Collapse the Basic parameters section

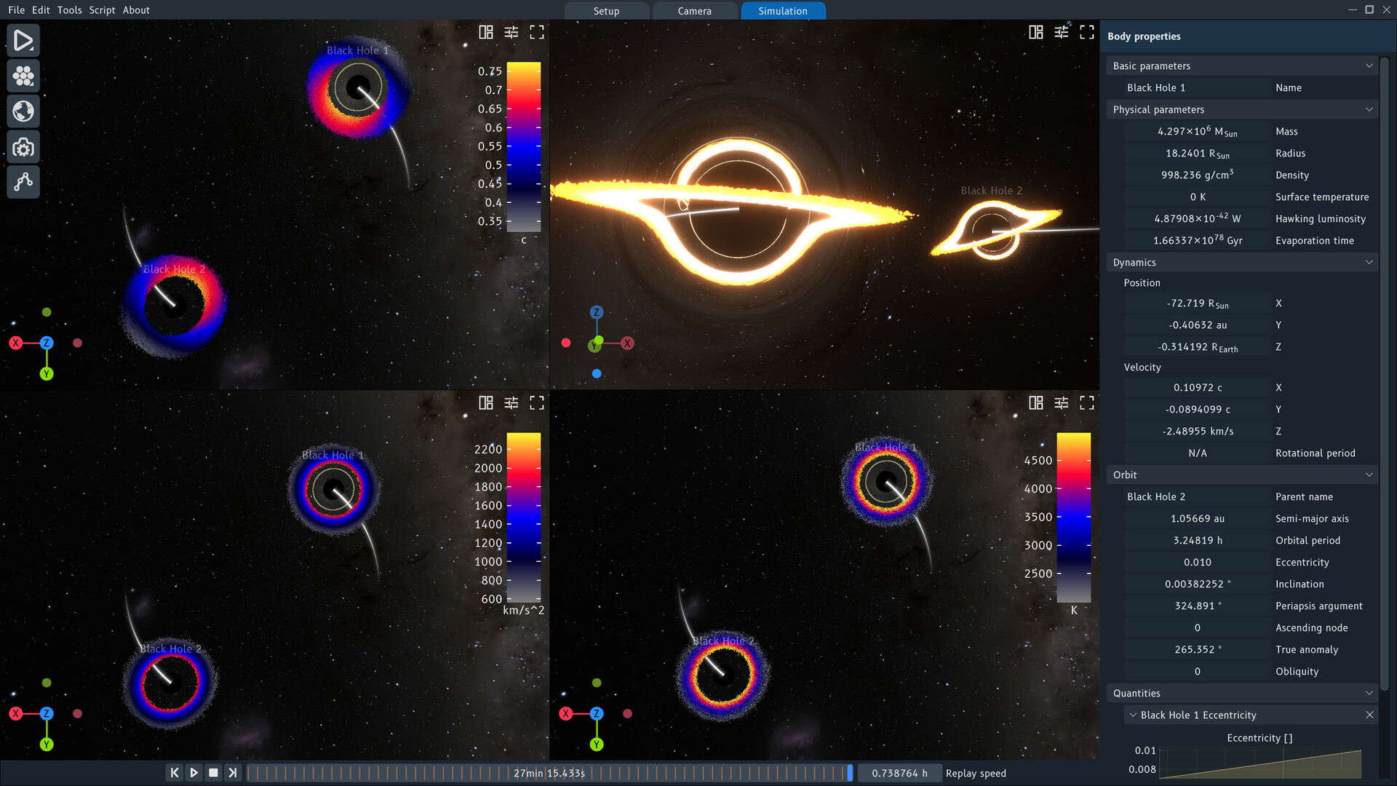tap(1369, 65)
